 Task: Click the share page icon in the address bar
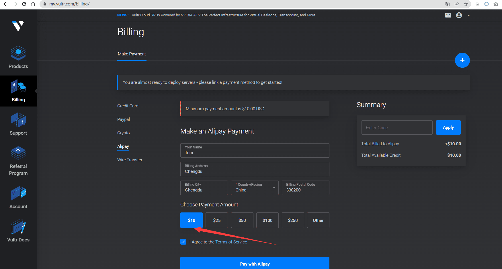click(x=457, y=4)
